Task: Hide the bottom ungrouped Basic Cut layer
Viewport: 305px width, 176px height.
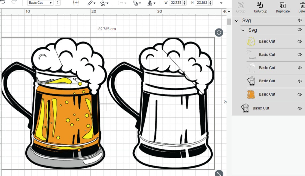Action: 300,108
